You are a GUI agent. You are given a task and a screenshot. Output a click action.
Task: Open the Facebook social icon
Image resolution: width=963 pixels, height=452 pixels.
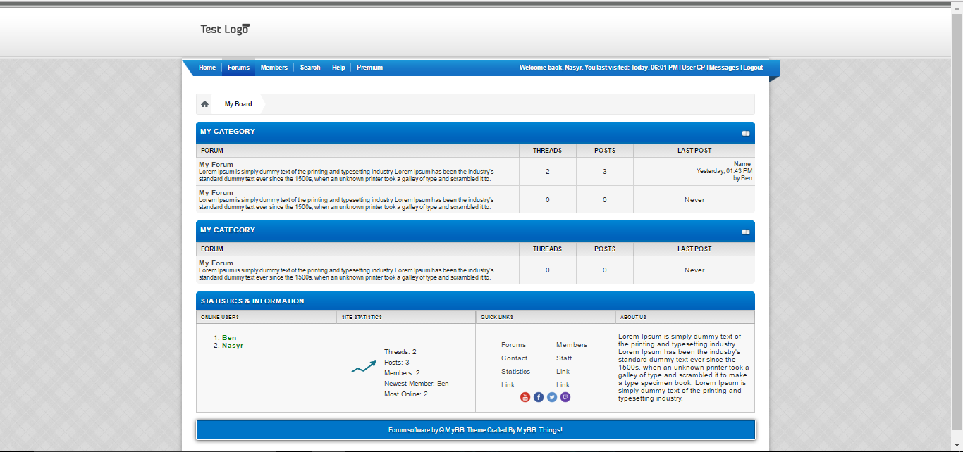pyautogui.click(x=539, y=397)
